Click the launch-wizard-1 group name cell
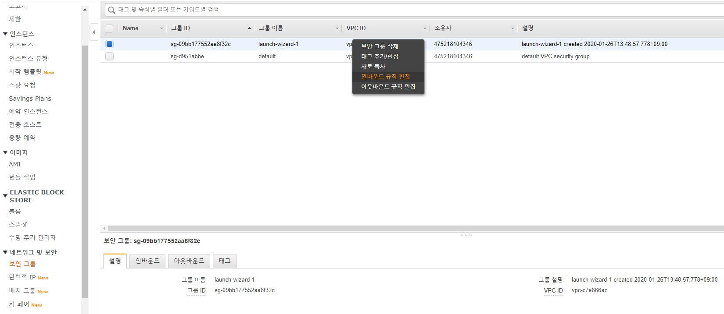This screenshot has height=314, width=724. (x=278, y=44)
